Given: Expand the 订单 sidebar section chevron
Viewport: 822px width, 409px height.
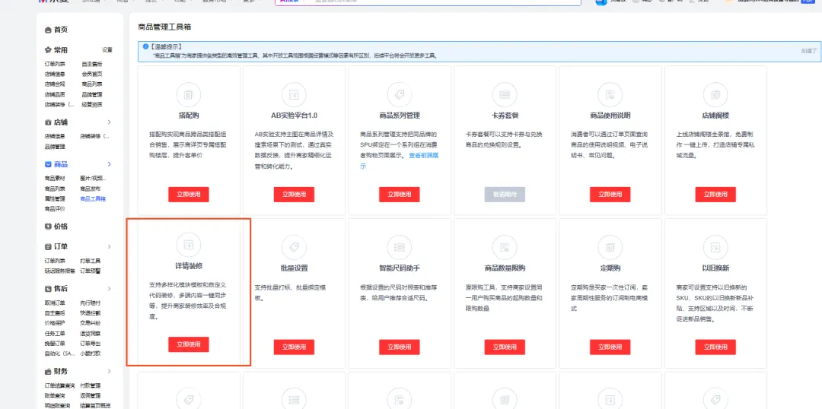Looking at the screenshot, I should (x=110, y=246).
